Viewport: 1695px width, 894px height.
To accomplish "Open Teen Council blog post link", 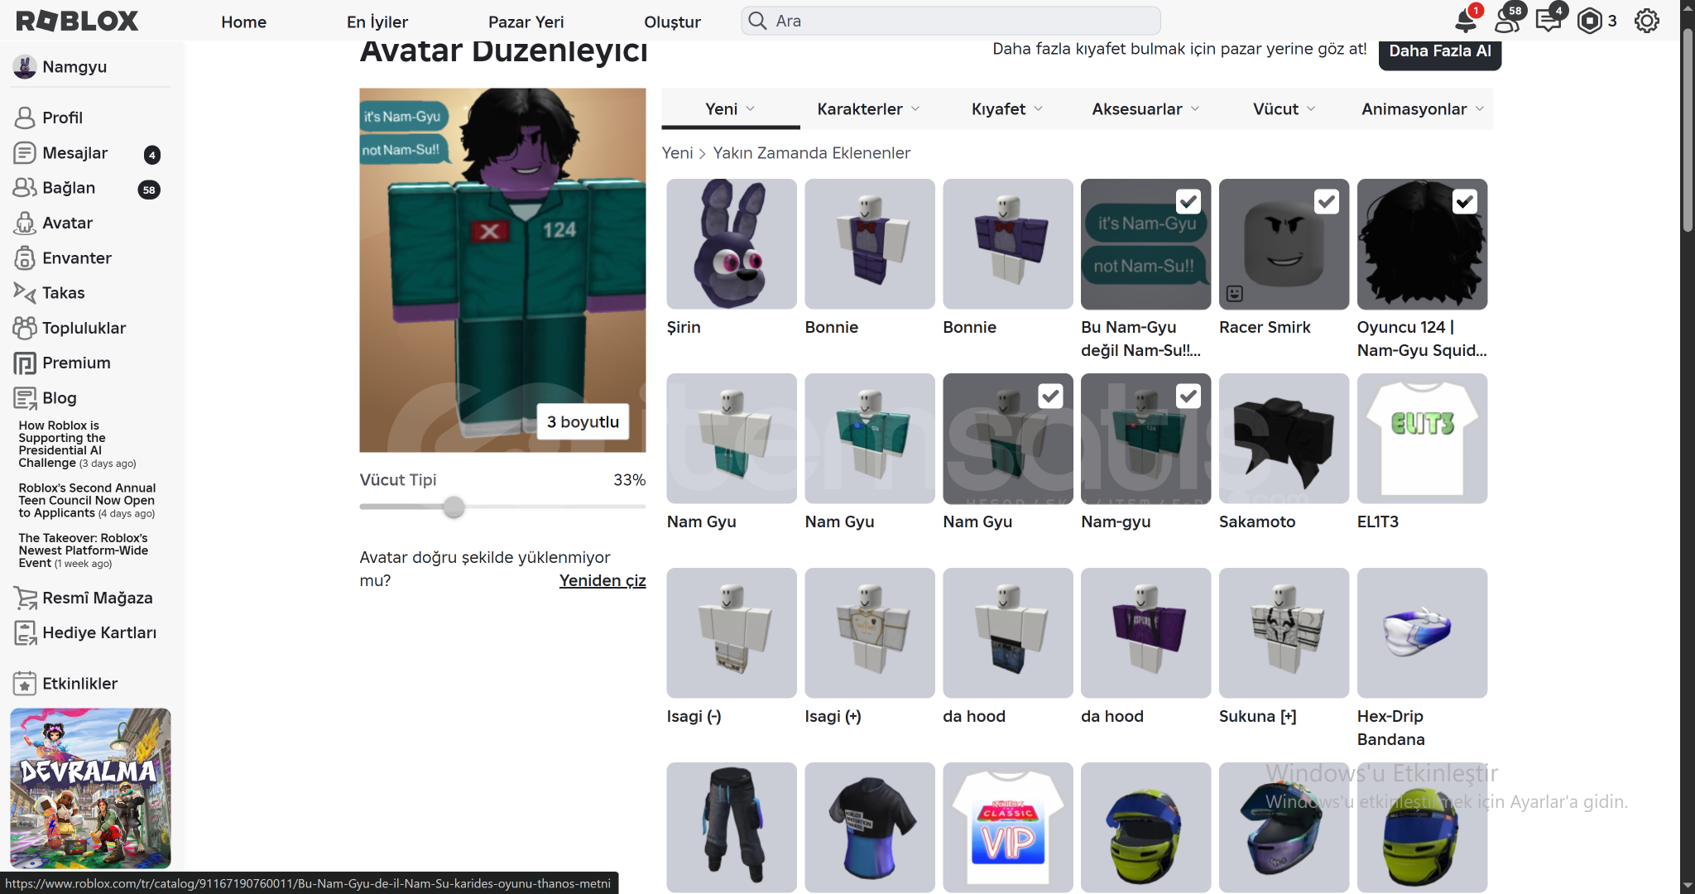I will [87, 501].
